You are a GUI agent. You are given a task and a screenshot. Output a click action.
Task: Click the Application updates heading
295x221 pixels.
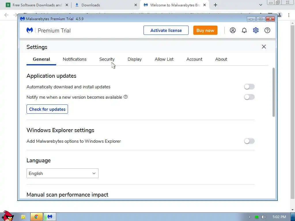point(51,76)
